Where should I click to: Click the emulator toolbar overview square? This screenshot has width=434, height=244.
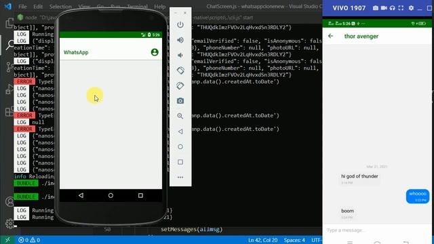(x=180, y=162)
